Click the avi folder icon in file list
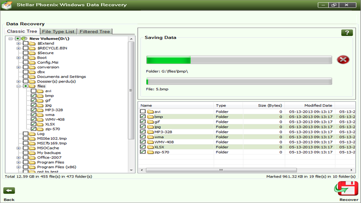This screenshot has width=361, height=203. point(150,112)
